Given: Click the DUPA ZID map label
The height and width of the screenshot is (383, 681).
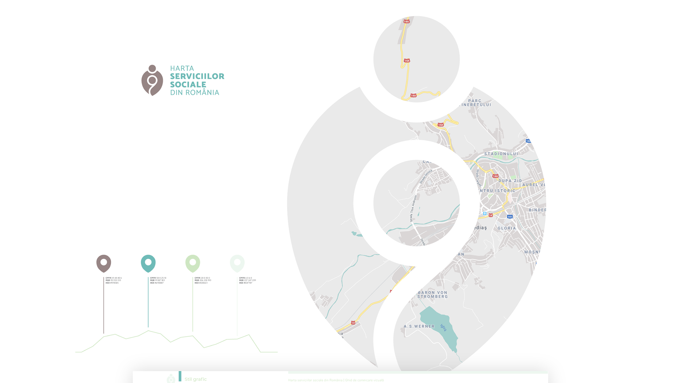Looking at the screenshot, I should [510, 181].
